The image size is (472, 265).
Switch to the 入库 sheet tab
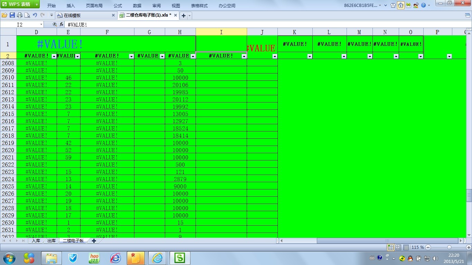36,241
